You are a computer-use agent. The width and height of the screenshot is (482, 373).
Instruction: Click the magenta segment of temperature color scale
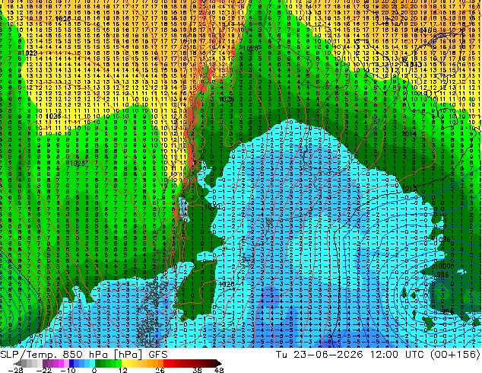point(61,363)
